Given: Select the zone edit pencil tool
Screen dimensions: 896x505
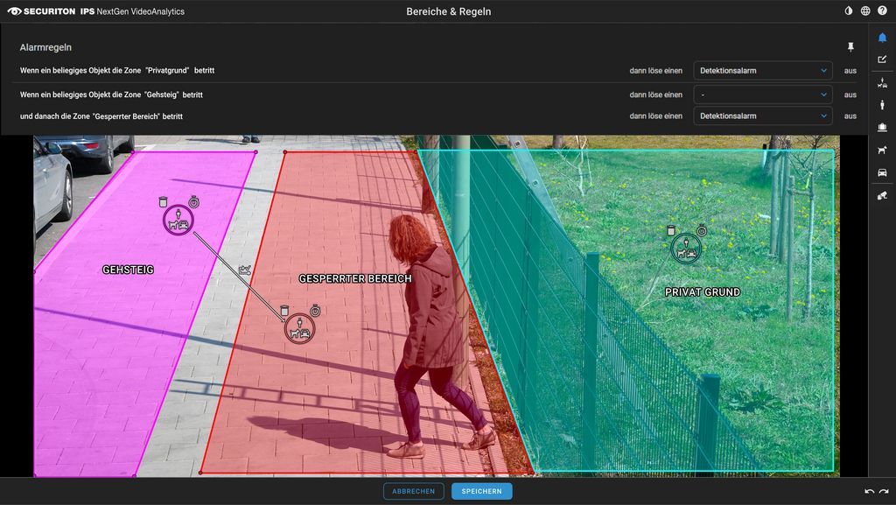Looking at the screenshot, I should 882,60.
